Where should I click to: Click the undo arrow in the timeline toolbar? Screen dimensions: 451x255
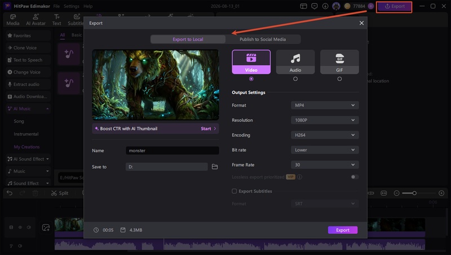point(10,193)
